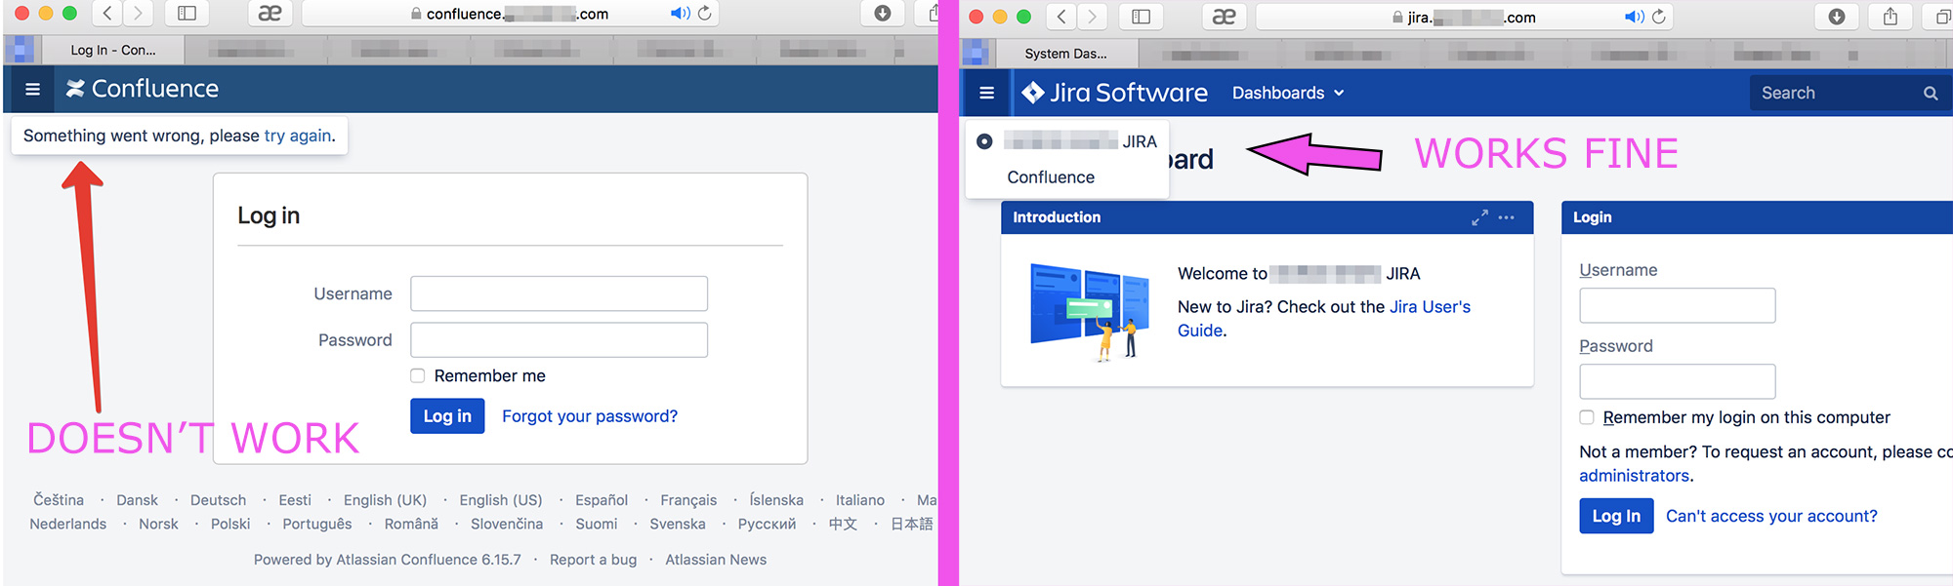The width and height of the screenshot is (1953, 586).
Task: Go back in the Confluence browser window
Action: coord(106,13)
